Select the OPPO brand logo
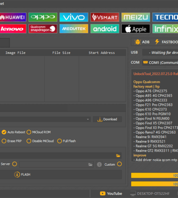The width and height of the screenshot is (178, 198). tap(43, 17)
